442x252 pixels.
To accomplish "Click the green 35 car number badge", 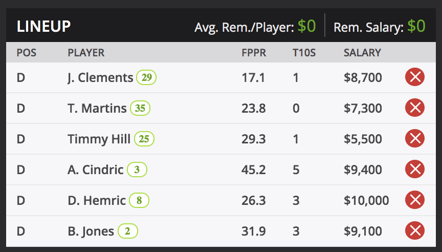I will pyautogui.click(x=140, y=109).
